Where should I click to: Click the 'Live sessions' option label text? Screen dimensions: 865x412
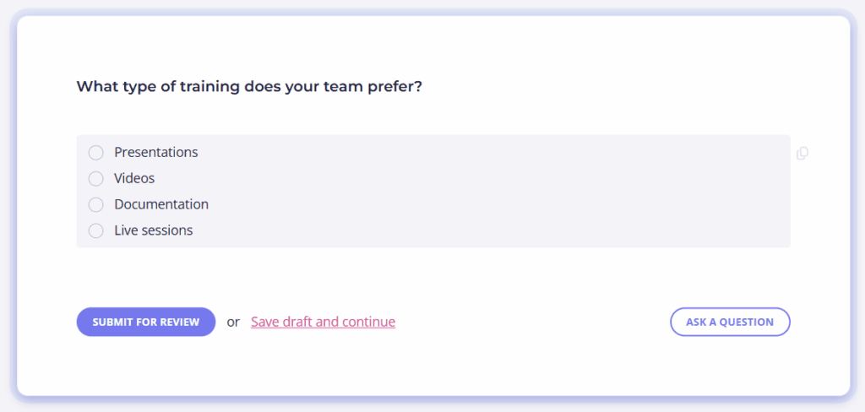pos(154,230)
